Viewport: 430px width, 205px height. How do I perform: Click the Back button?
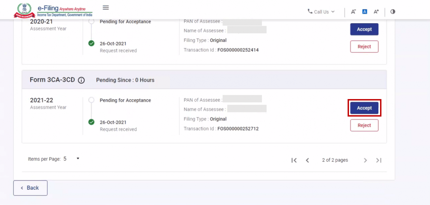(x=30, y=188)
